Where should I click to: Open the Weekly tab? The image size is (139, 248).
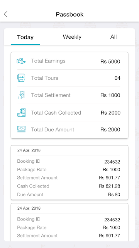72,37
